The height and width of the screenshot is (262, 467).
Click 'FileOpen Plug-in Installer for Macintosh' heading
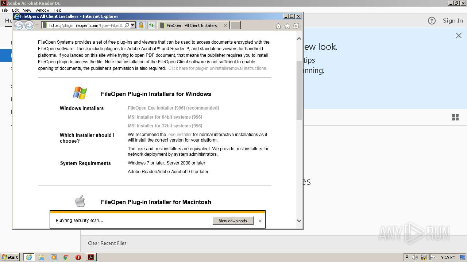point(156,202)
